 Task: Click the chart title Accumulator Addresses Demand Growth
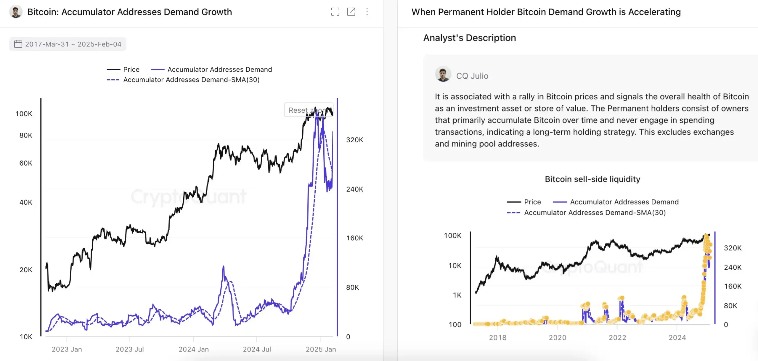coord(129,12)
